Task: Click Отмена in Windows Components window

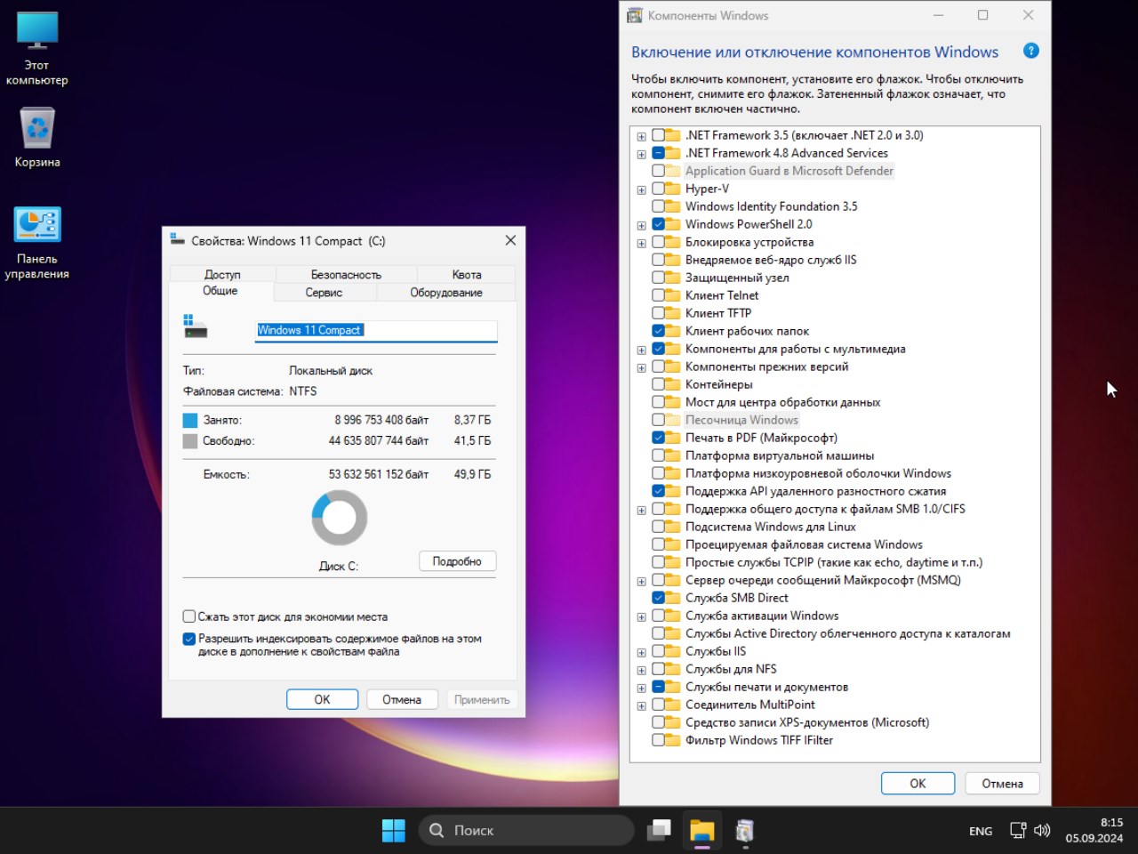Action: (x=1002, y=783)
